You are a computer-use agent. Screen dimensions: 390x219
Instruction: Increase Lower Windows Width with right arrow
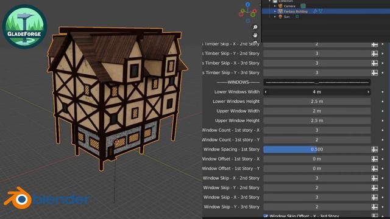pos(368,92)
